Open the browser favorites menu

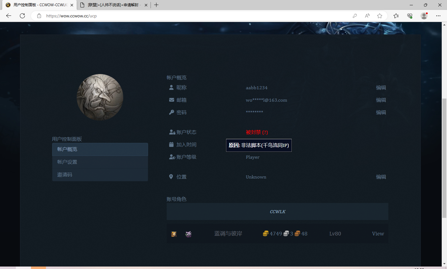point(395,16)
